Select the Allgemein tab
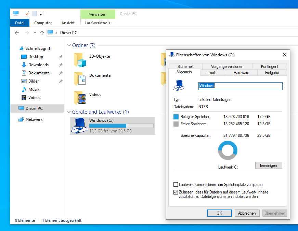298x231 pixels. pos(184,72)
